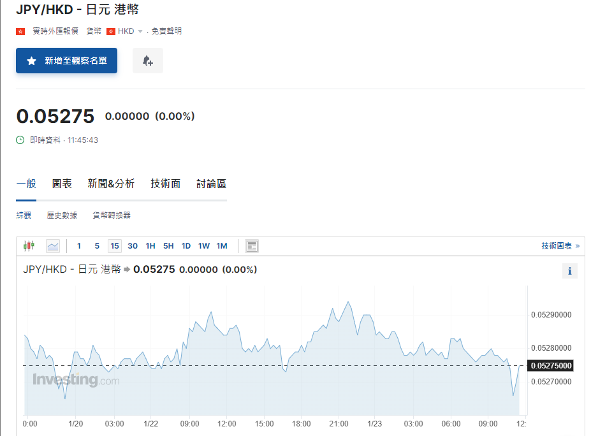591x436 pixels.
Task: Set chart interval to 1W
Action: click(x=204, y=246)
